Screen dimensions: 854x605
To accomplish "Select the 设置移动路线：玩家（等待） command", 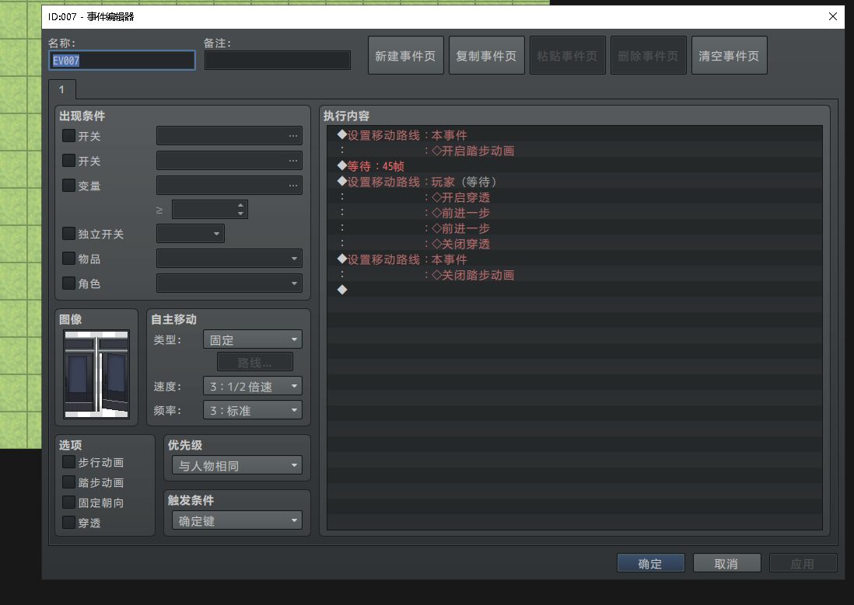I will 575,182.
